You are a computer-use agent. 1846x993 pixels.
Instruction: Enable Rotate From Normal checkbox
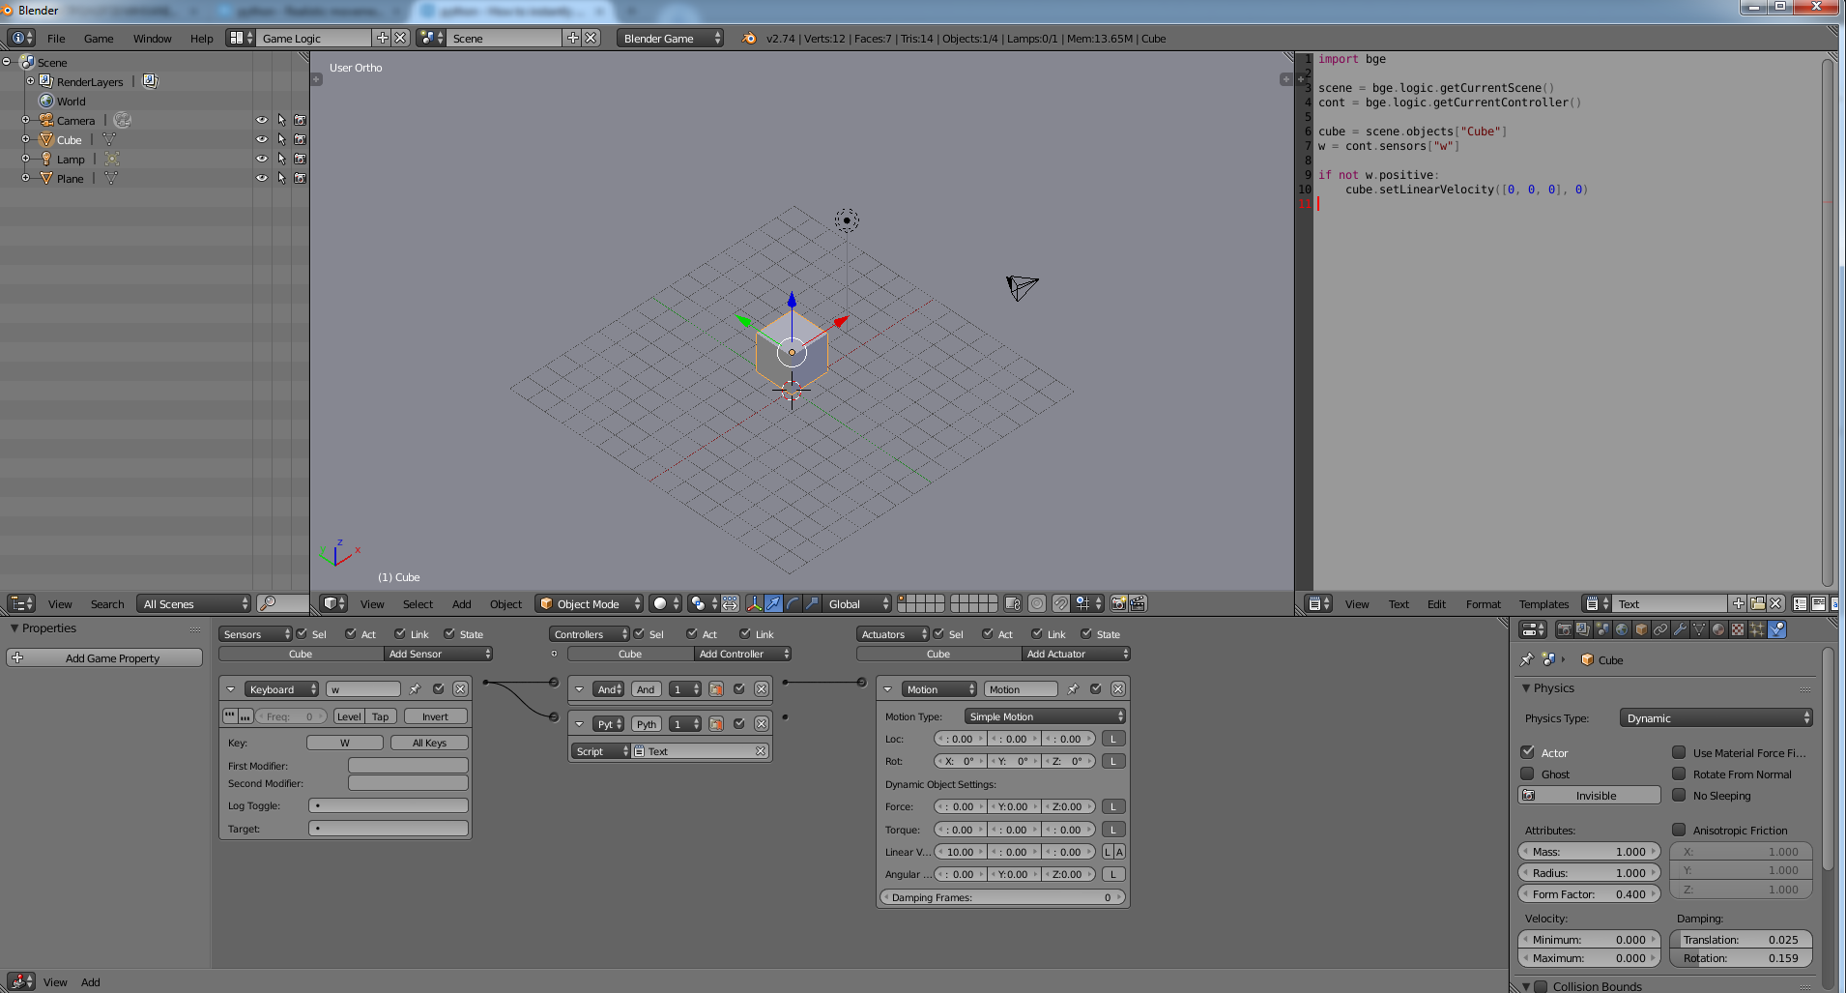click(x=1679, y=774)
